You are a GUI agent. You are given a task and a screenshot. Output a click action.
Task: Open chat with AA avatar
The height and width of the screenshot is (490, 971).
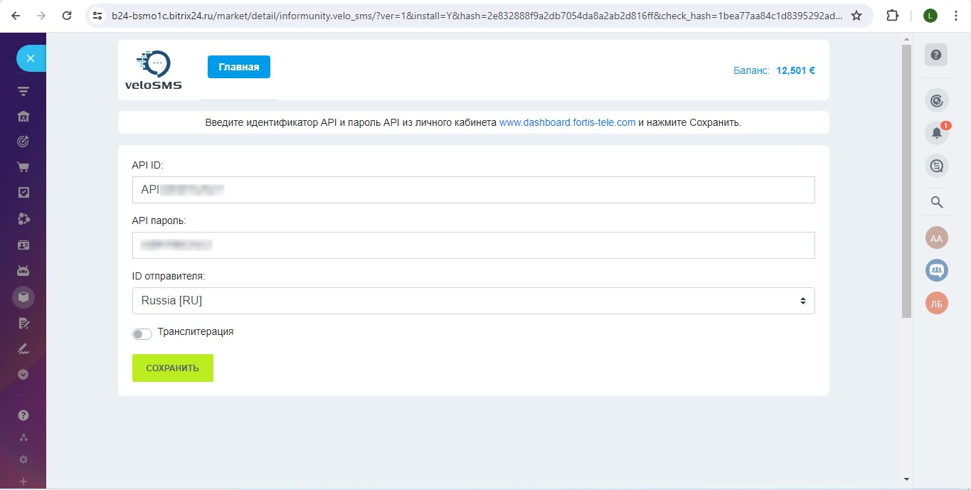click(937, 238)
